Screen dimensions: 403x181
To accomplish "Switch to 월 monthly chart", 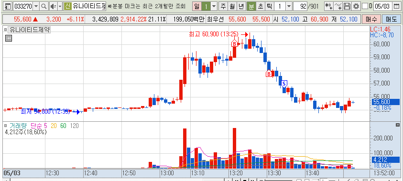I will pyautogui.click(x=232, y=6).
